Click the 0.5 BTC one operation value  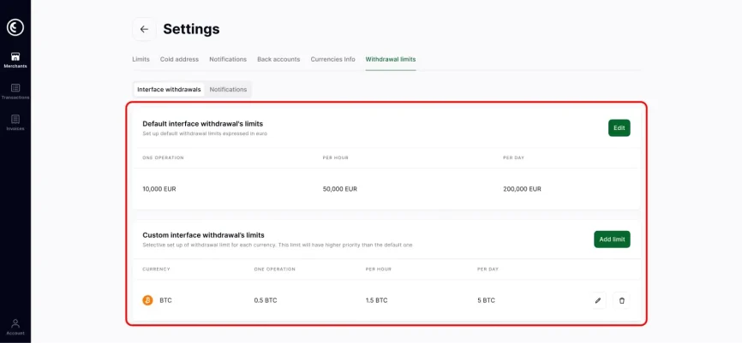[266, 300]
